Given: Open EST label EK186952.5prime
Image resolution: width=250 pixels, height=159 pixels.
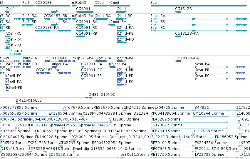Looking at the screenshot, I should pos(231,137).
